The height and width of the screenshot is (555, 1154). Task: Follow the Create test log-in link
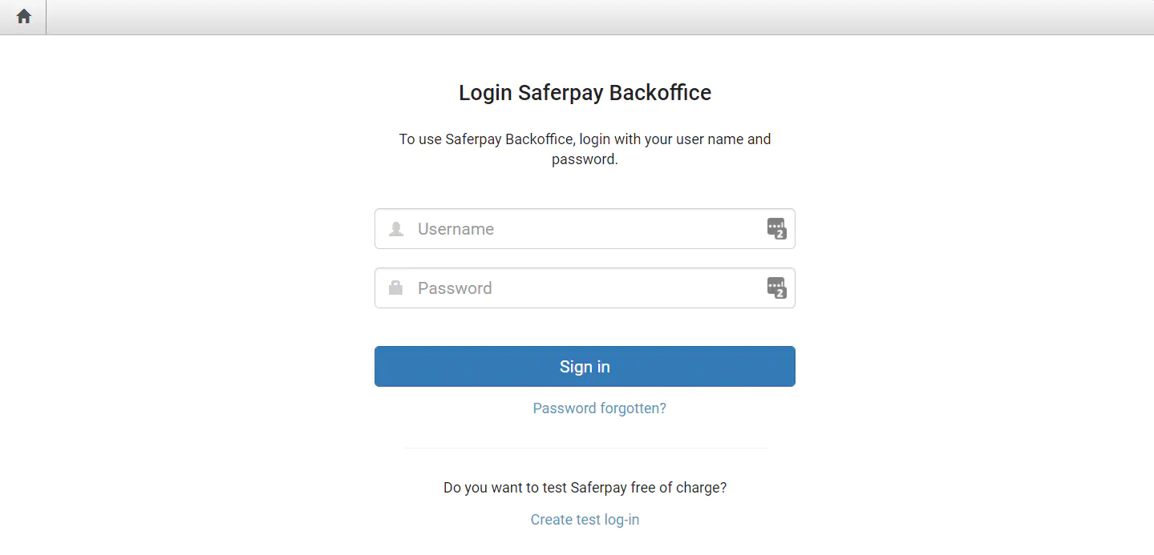pos(585,520)
